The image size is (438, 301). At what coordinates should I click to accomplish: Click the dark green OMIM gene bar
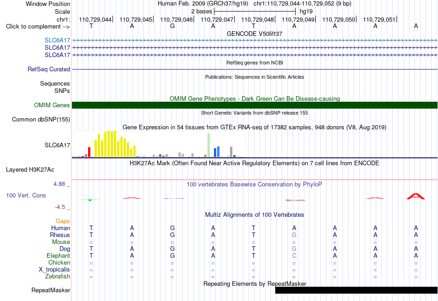tap(255, 105)
